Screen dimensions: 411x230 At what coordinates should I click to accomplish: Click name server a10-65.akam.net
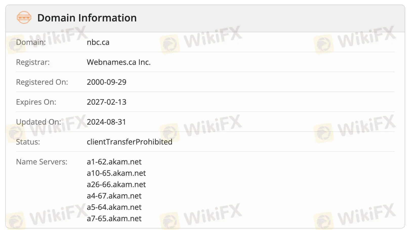pyautogui.click(x=116, y=173)
